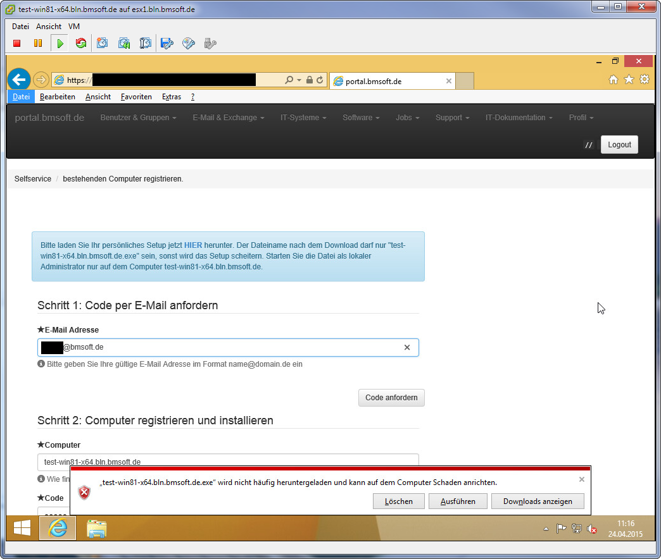The width and height of the screenshot is (661, 559).
Task: Open the IE Datei menu
Action: click(21, 97)
